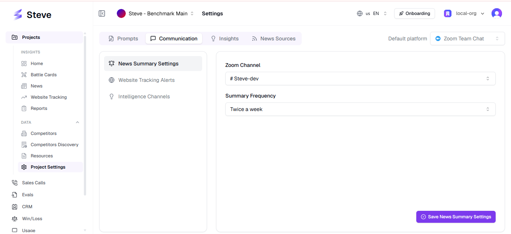Collapse the sidebar panel toggle icon
Image resolution: width=511 pixels, height=234 pixels.
coord(102,13)
